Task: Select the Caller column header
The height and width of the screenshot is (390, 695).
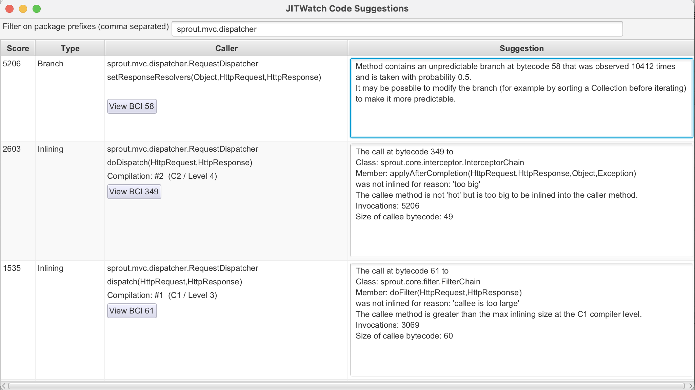Action: tap(226, 48)
